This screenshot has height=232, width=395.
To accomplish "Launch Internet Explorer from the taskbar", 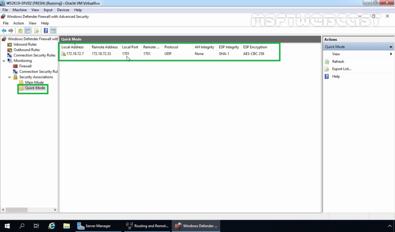I will click(x=52, y=226).
